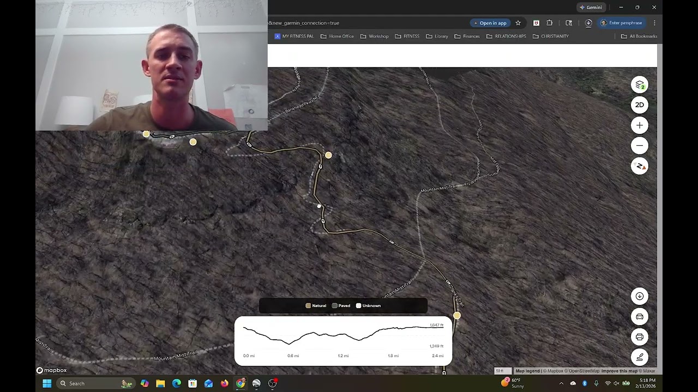Click the Mapbox logo
Screen dimensions: 698x392
[52, 370]
